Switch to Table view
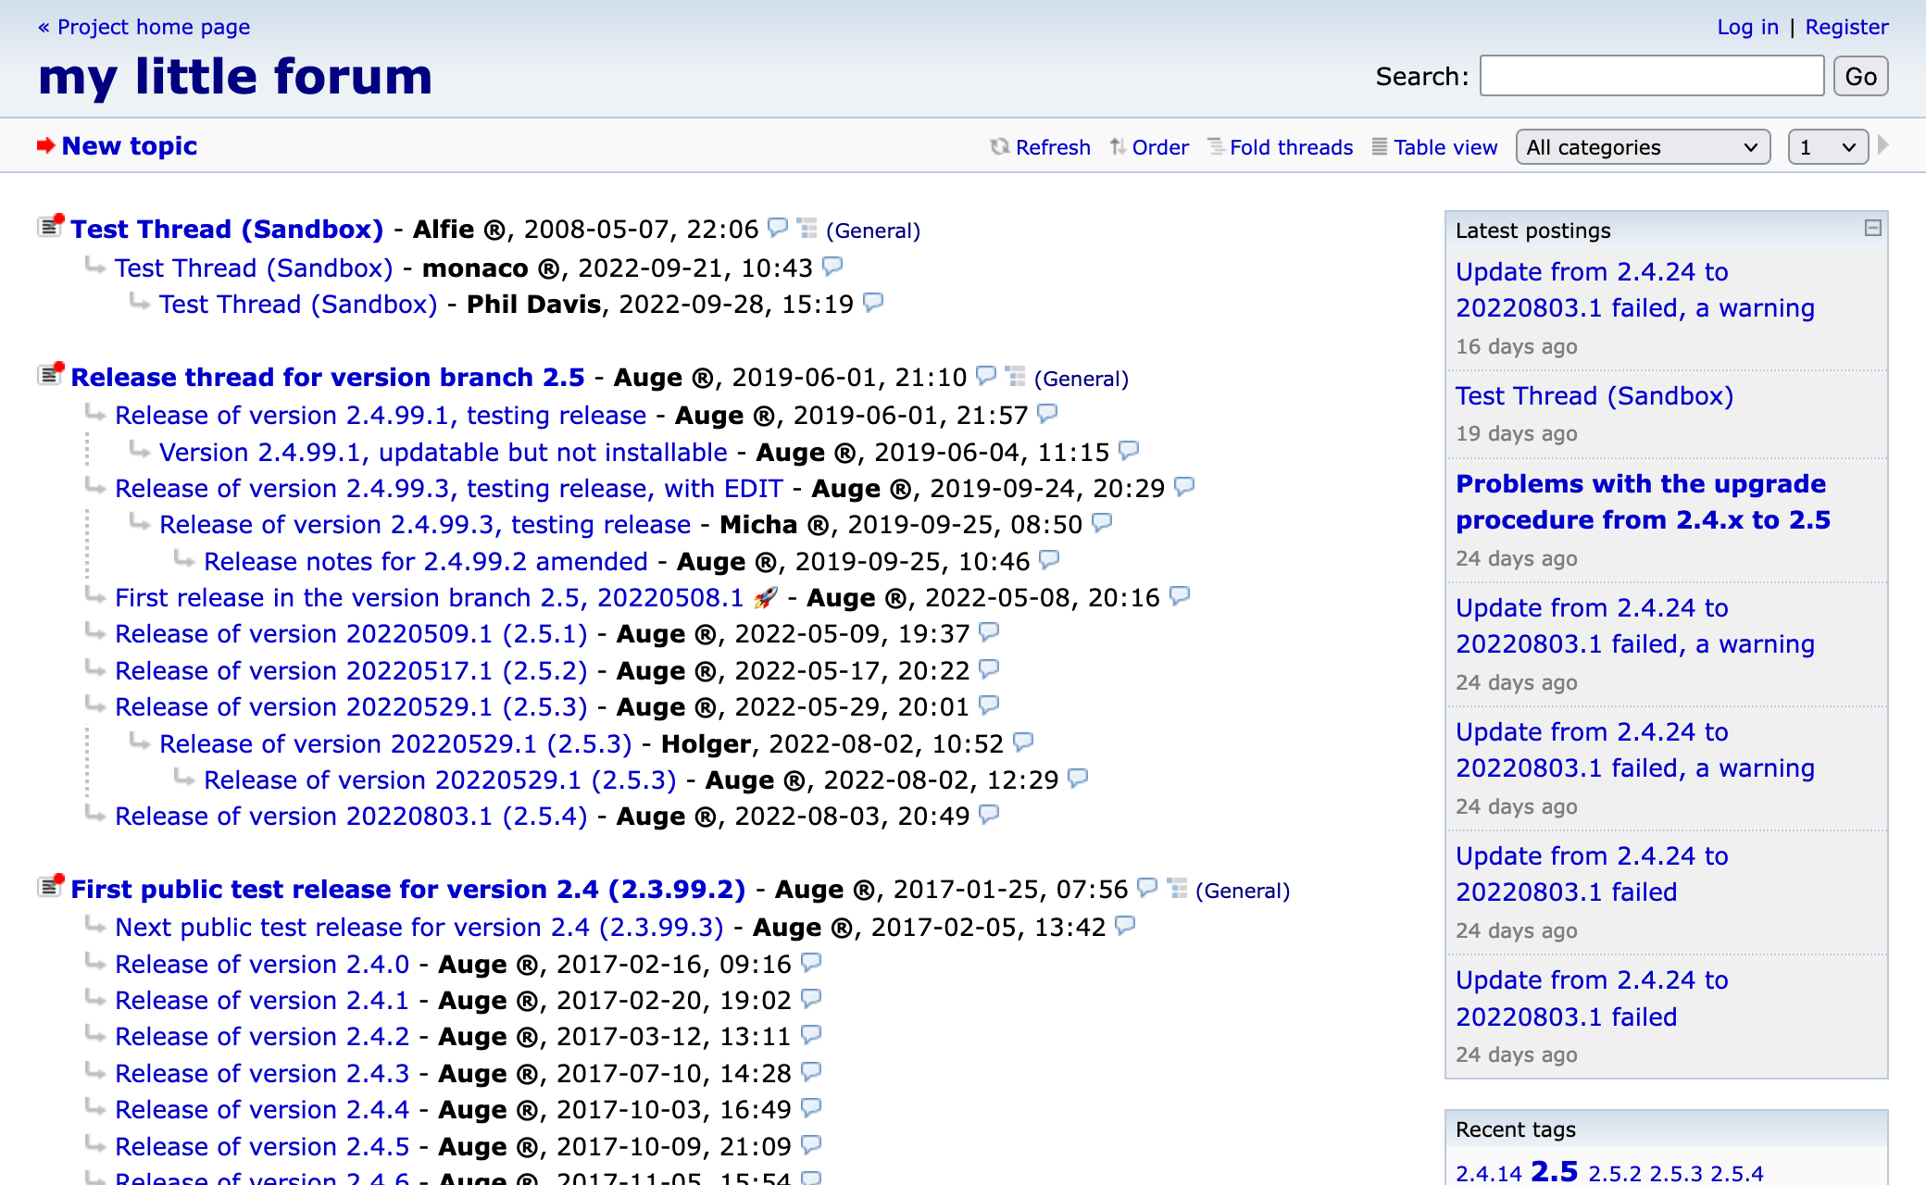This screenshot has width=1926, height=1185. click(x=1444, y=147)
